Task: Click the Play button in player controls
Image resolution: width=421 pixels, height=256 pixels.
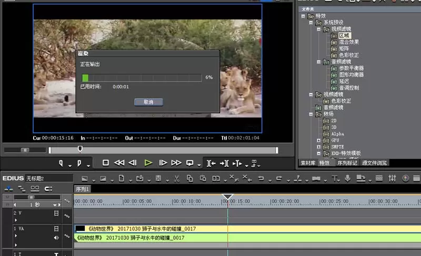Action: coord(148,163)
